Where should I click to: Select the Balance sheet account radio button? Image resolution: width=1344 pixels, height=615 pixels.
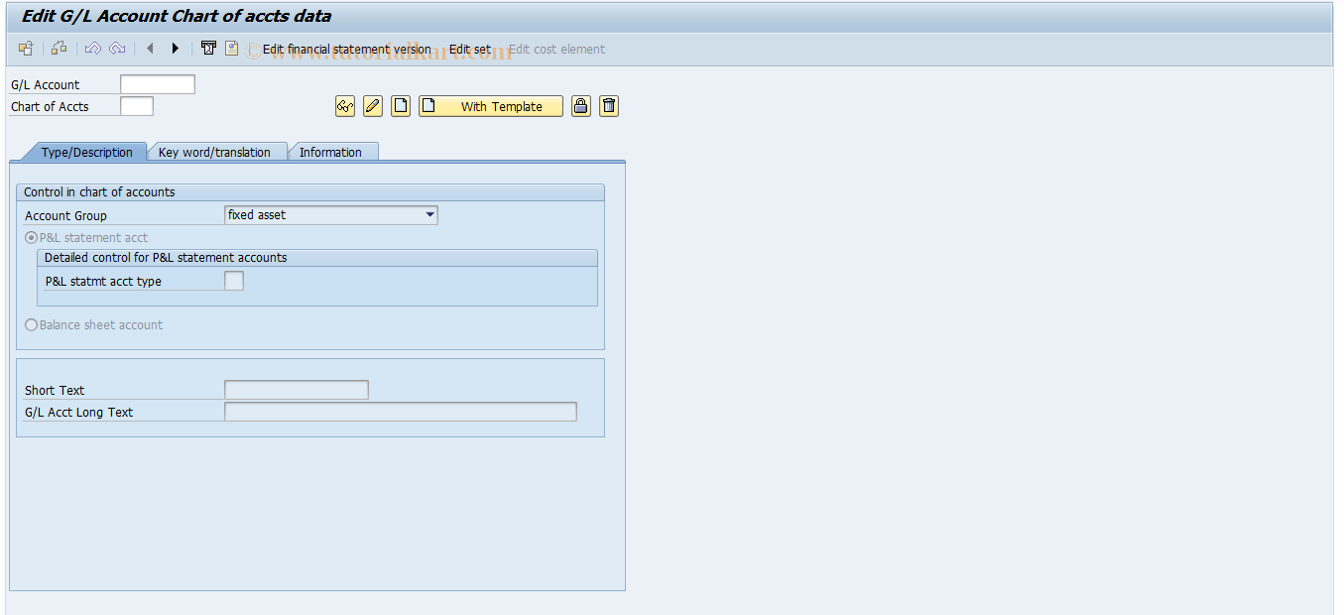[31, 324]
